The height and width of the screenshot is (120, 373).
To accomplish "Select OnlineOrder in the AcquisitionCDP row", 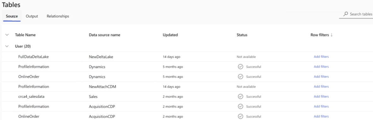I will point(29,117).
